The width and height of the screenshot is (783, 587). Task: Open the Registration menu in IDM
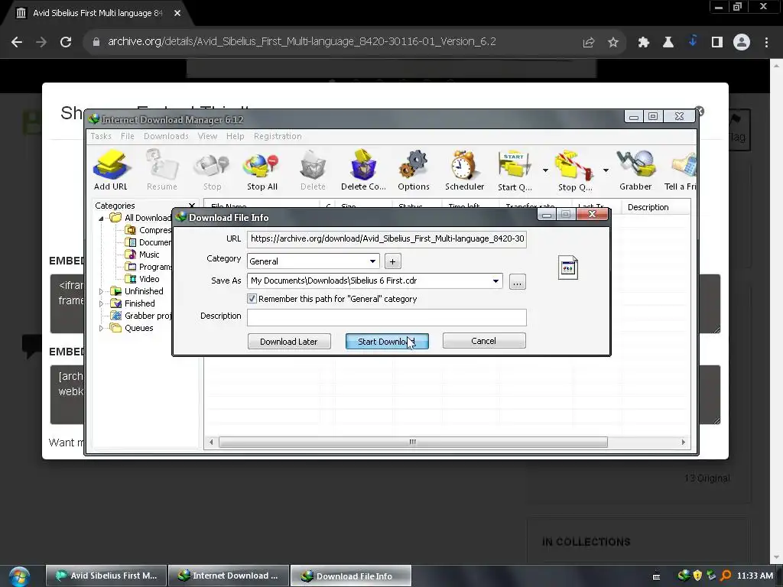pyautogui.click(x=278, y=136)
